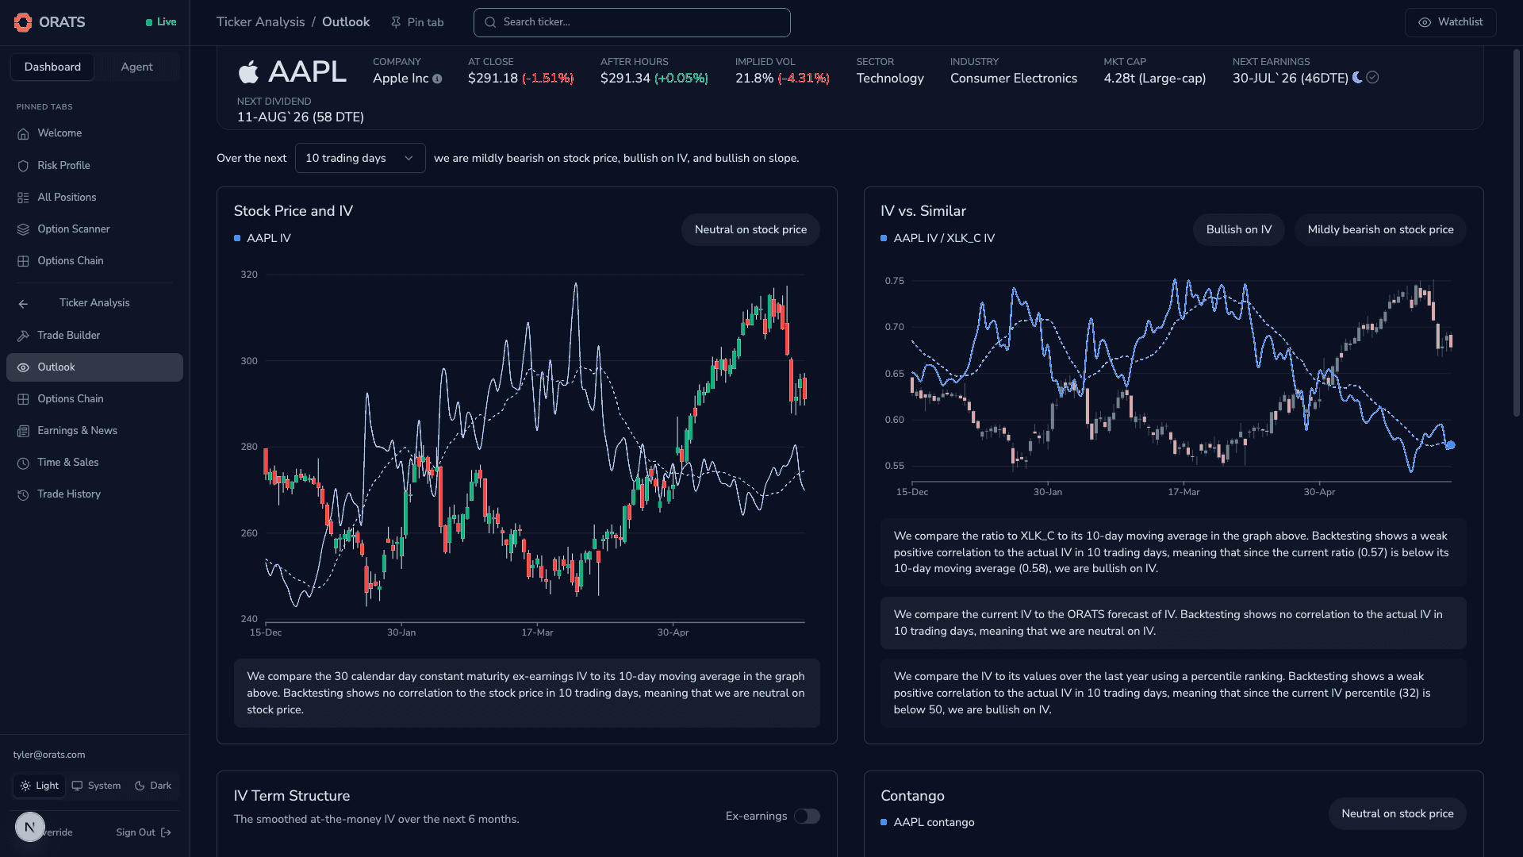Toggle the Live status indicator
This screenshot has width=1523, height=857.
(x=161, y=22)
